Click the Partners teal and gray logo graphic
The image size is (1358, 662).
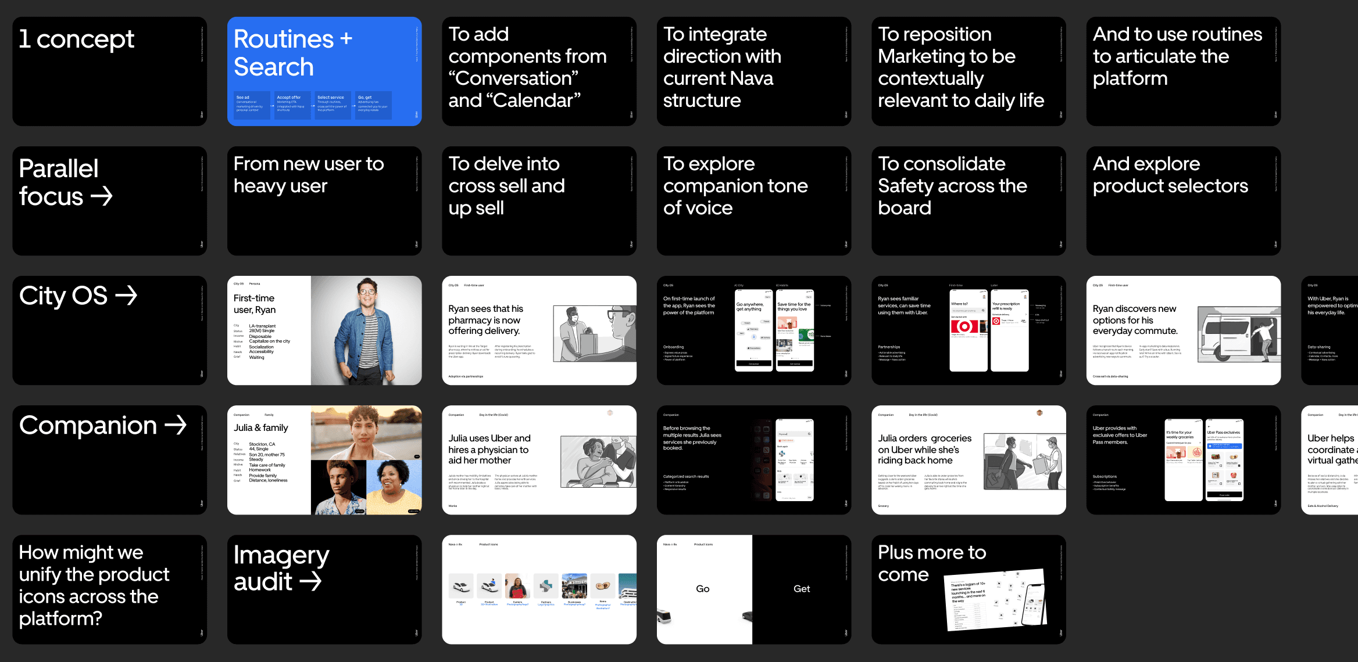(545, 586)
